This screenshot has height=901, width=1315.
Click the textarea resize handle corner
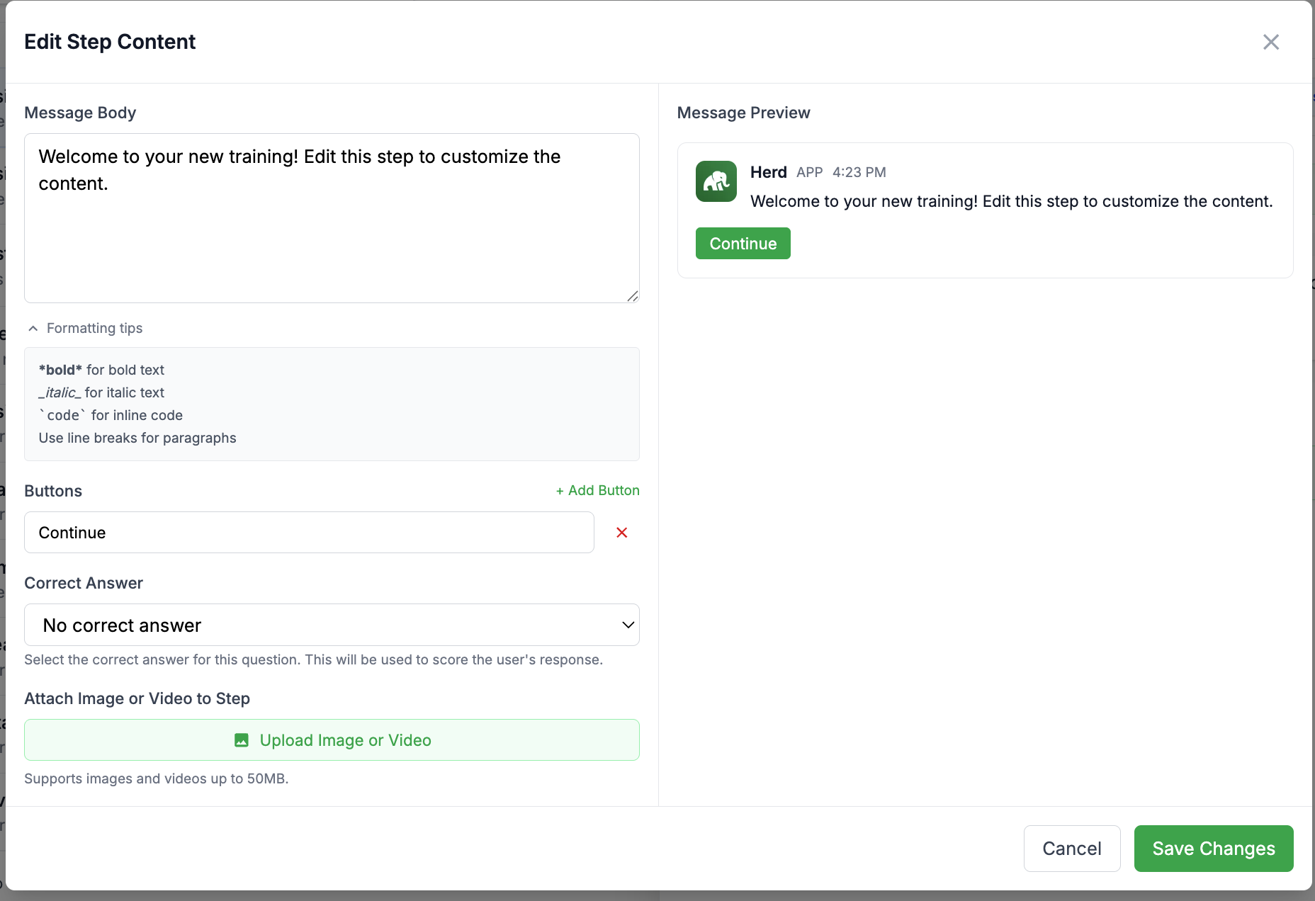tap(633, 296)
